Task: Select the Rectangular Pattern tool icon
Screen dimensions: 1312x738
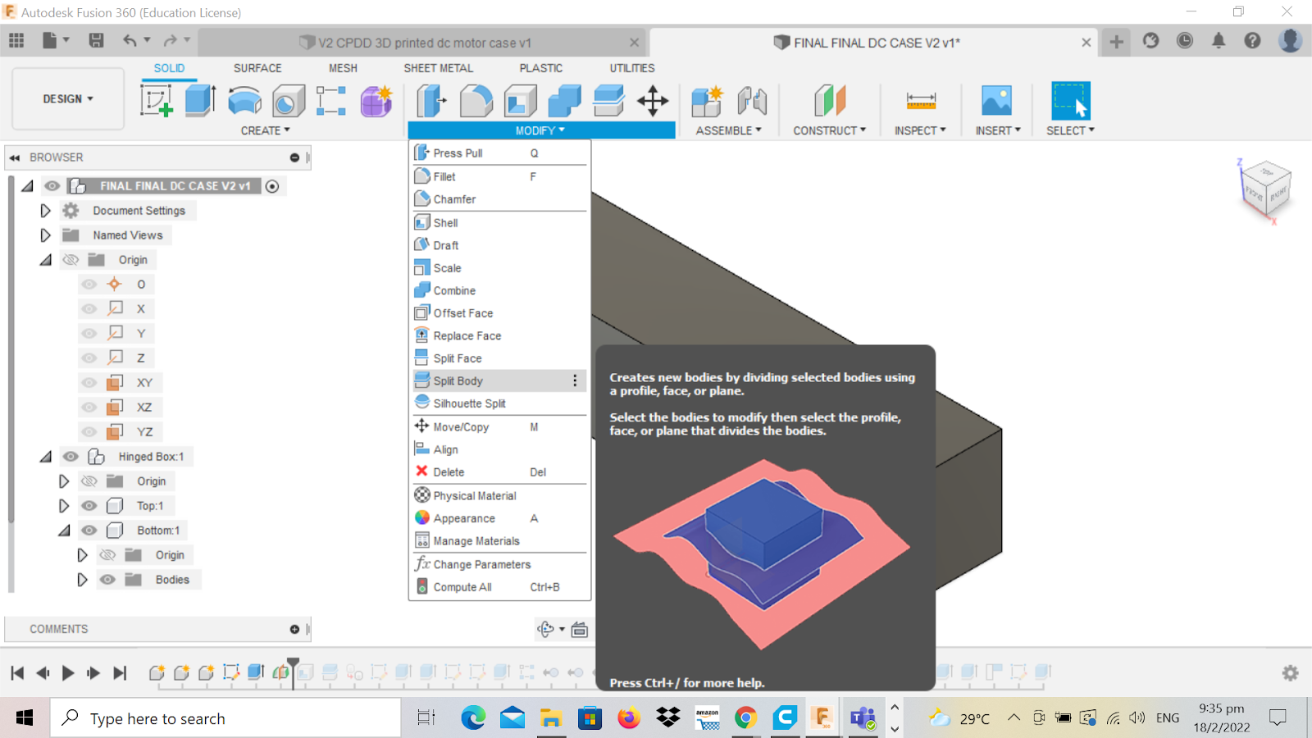Action: pos(331,101)
